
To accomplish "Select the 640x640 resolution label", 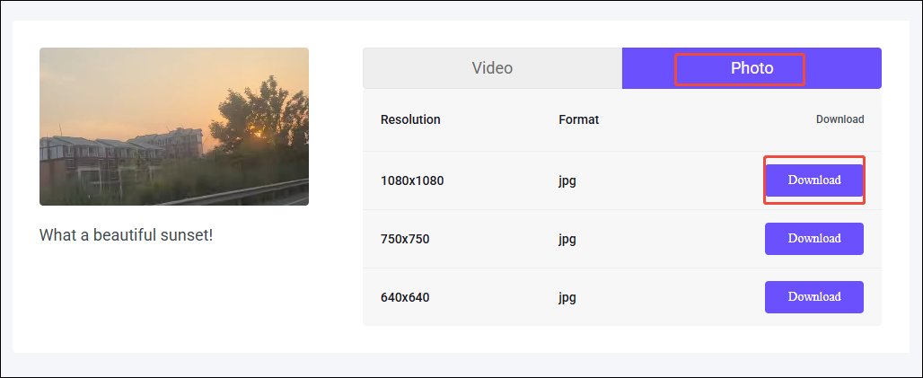I will point(405,297).
